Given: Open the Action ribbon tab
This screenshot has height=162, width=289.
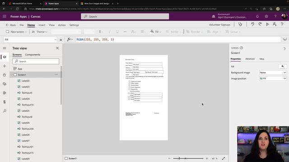Looking at the screenshot, I should [x=62, y=25].
